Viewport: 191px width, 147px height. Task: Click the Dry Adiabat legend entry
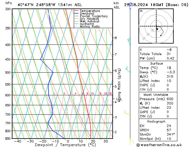pyautogui.click(x=89, y=19)
